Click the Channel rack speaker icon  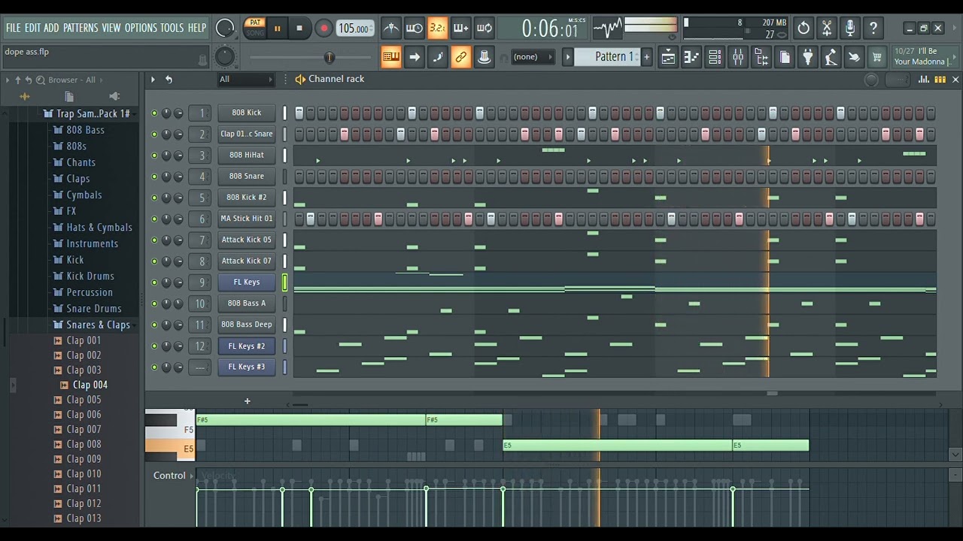[300, 79]
